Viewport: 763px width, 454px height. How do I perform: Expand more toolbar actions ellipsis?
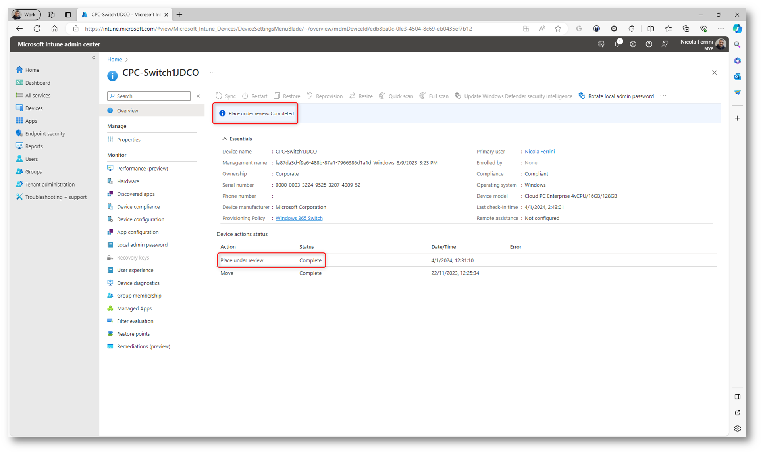(663, 96)
